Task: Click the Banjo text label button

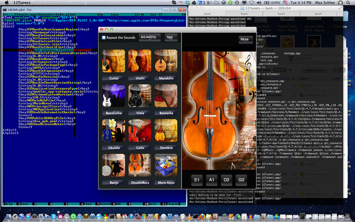Action: pos(114,182)
